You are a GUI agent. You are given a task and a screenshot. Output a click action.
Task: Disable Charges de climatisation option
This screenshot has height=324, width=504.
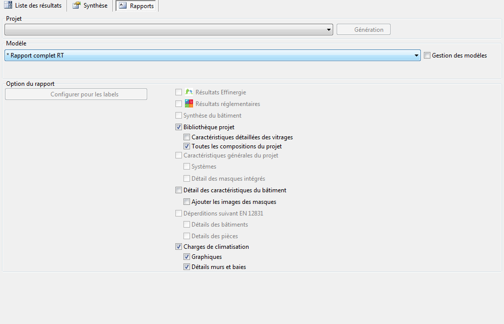(x=179, y=247)
